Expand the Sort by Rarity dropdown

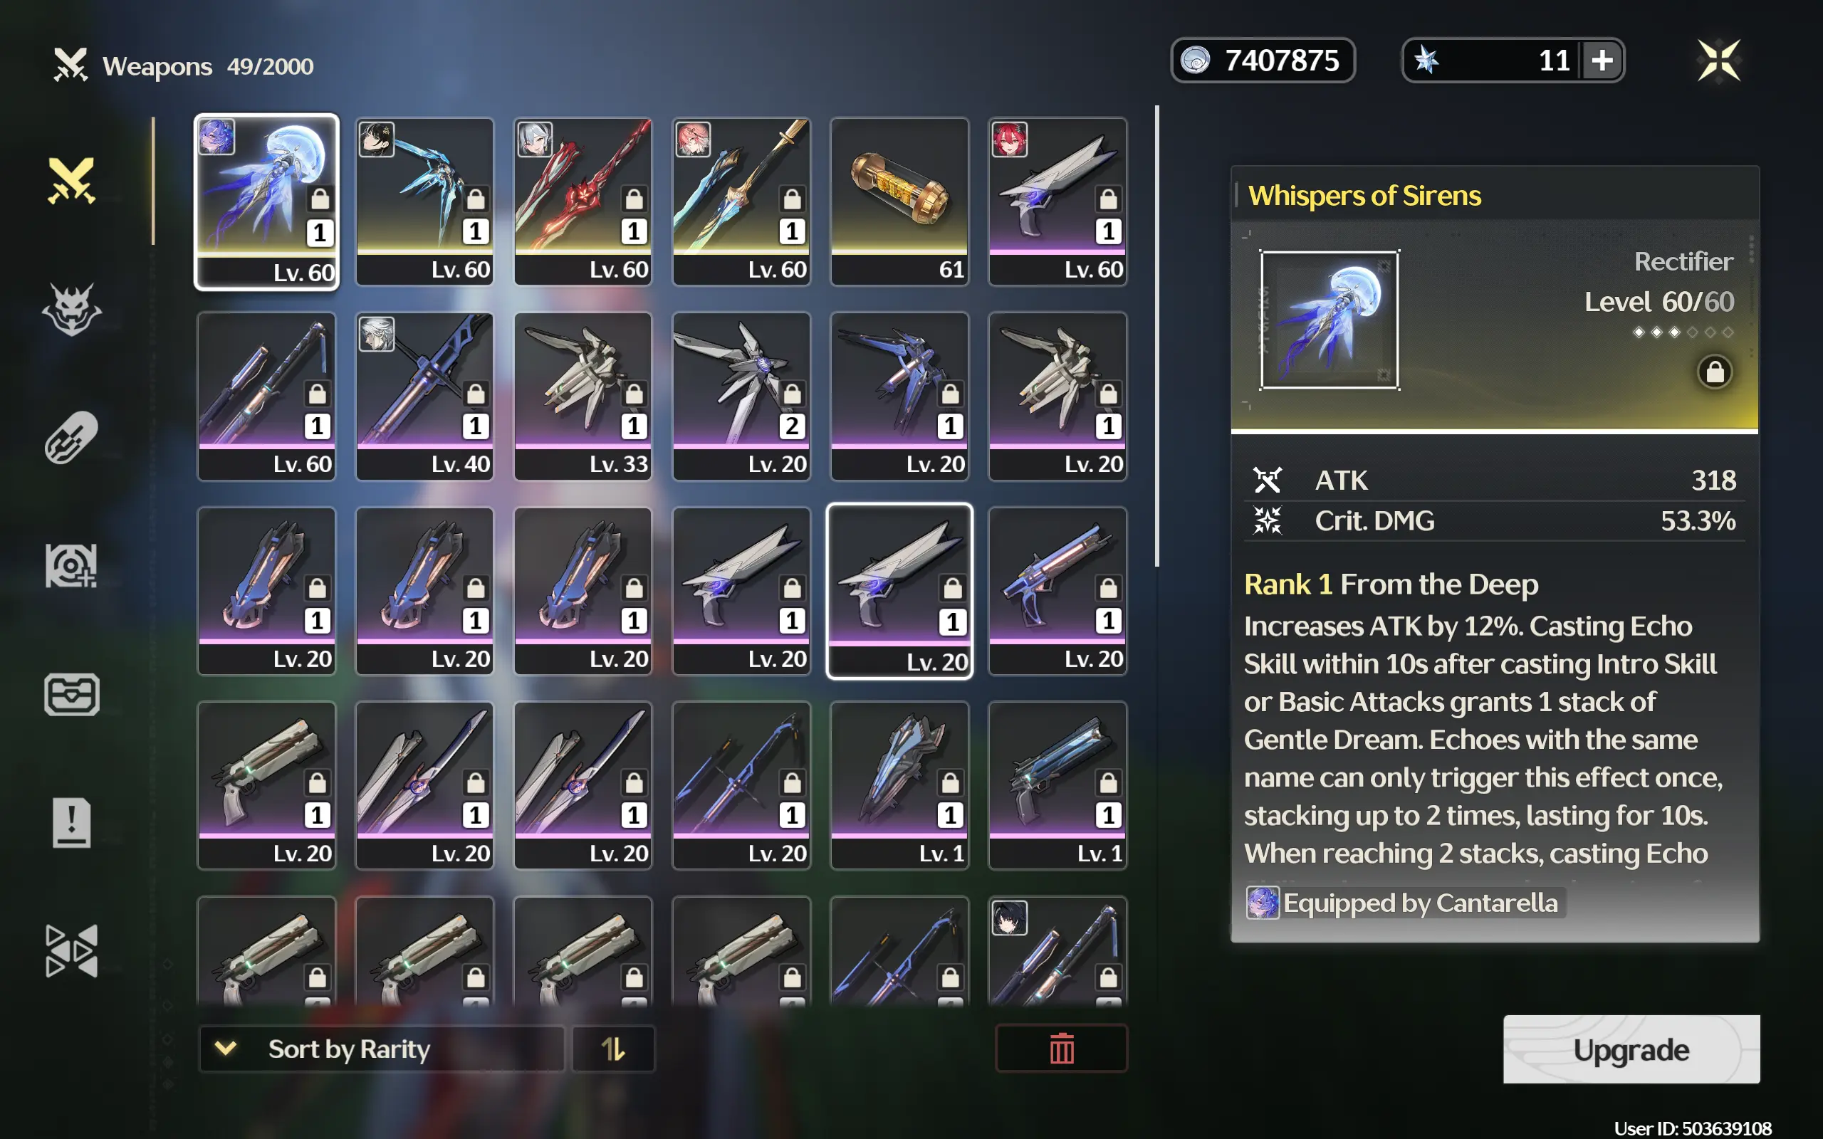[x=381, y=1048]
